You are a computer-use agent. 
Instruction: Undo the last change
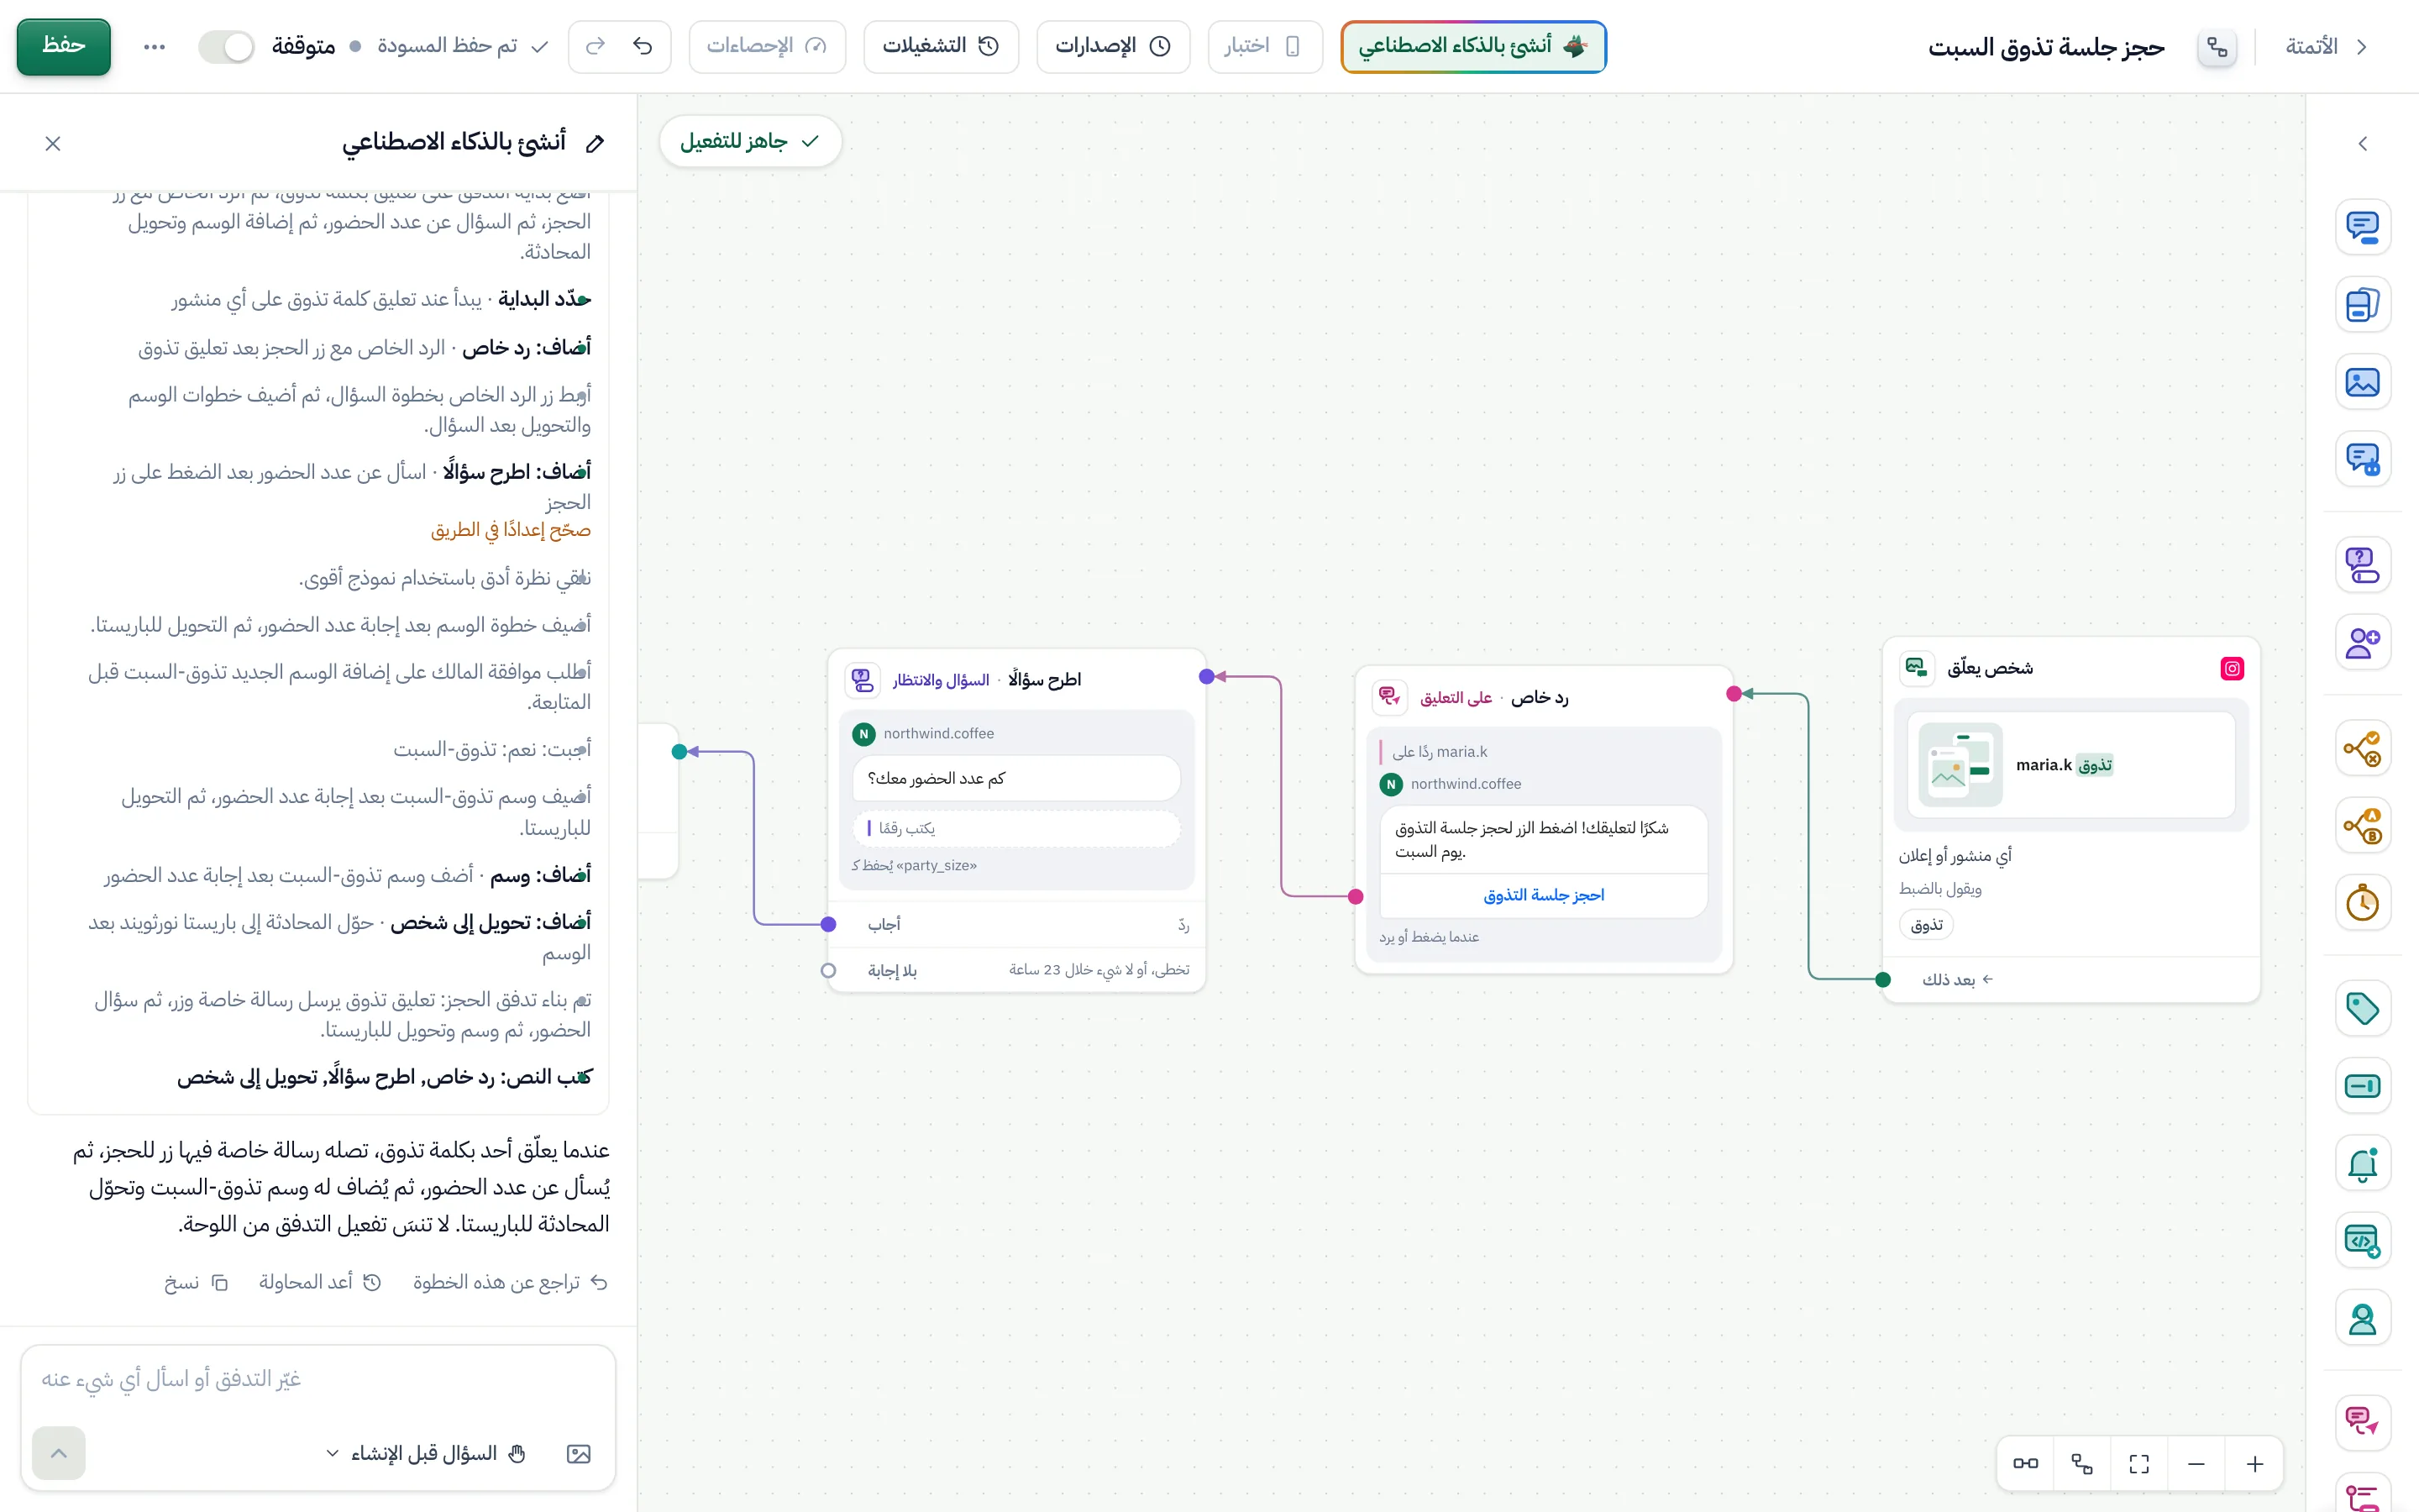pyautogui.click(x=643, y=46)
